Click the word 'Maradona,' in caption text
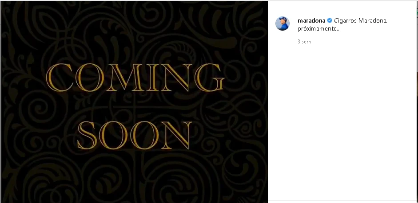The image size is (418, 203). [373, 21]
